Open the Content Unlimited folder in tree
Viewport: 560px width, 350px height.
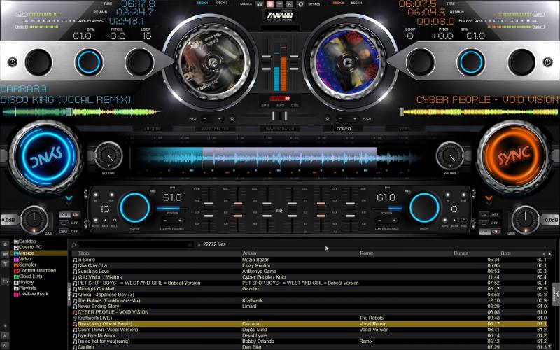point(37,271)
